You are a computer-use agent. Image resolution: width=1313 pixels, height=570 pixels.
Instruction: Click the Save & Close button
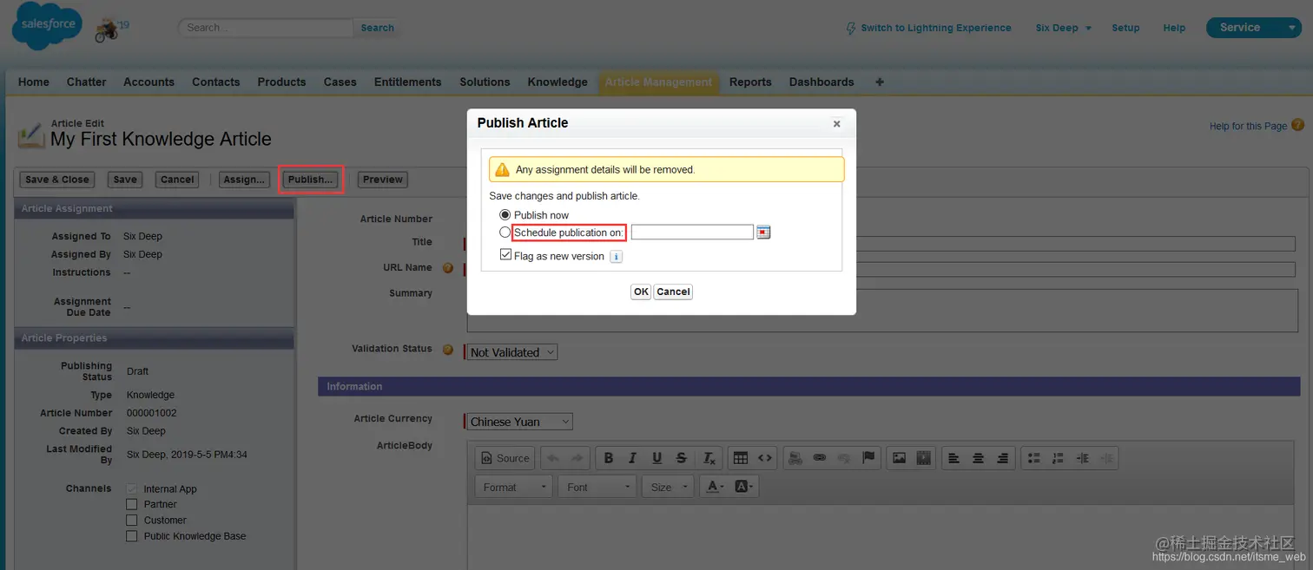tap(57, 180)
